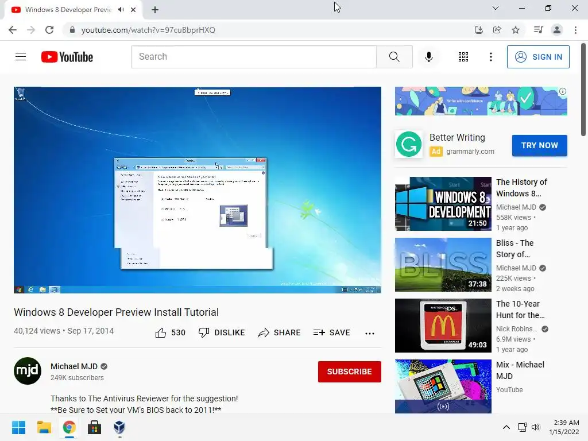Share this page icon
The image size is (588, 441).
(497, 30)
